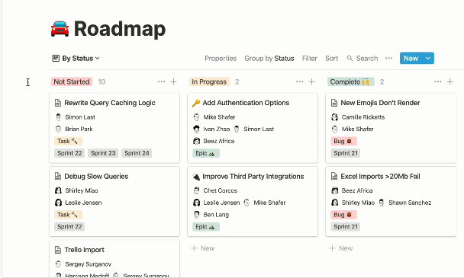
Task: Open the Not Started column options dots
Action: point(161,81)
